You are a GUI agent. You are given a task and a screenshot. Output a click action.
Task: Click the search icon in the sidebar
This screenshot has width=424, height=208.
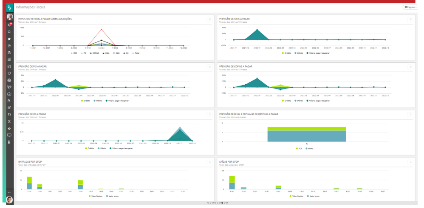point(9,32)
